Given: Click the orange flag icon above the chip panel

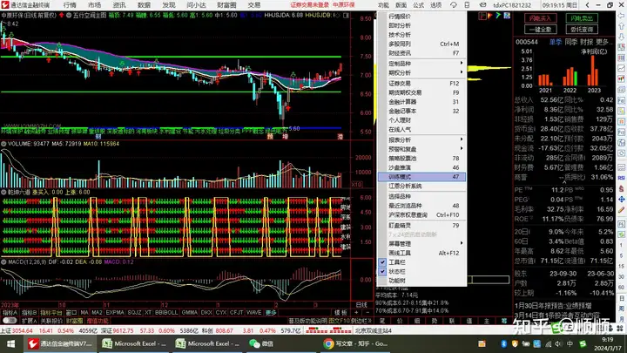Looking at the screenshot, I should pyautogui.click(x=490, y=16).
